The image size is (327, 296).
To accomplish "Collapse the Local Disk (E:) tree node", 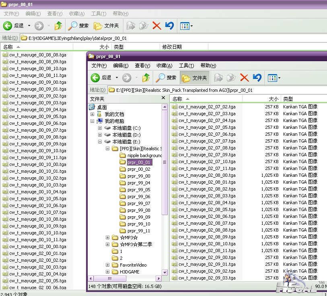I will [x=100, y=141].
